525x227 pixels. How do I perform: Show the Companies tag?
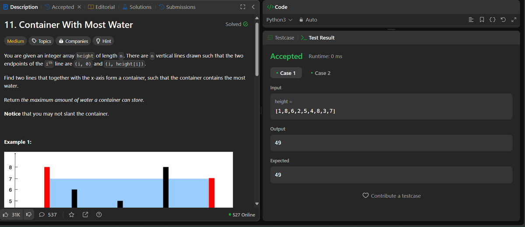coord(73,41)
